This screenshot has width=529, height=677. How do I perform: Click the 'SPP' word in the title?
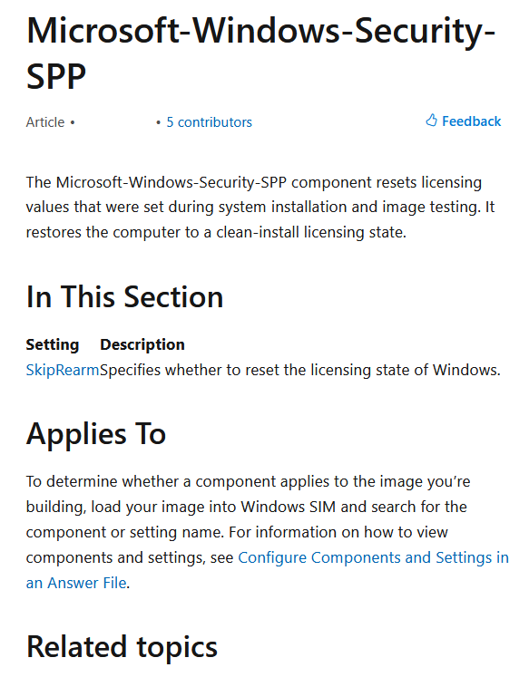point(56,76)
